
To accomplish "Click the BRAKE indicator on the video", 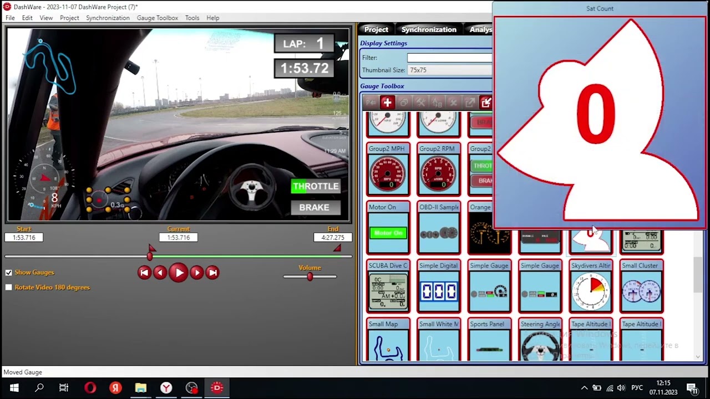I will tap(315, 207).
